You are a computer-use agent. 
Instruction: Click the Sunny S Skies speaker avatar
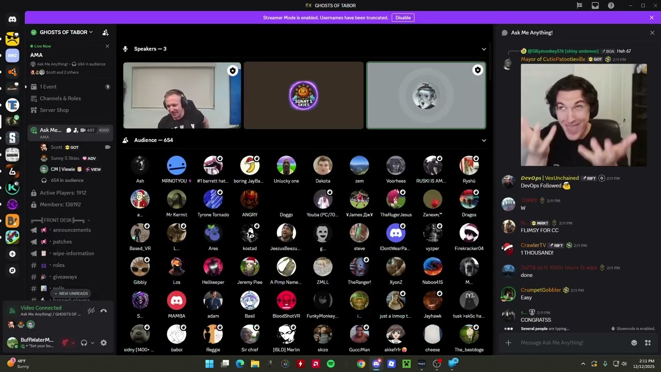click(303, 95)
